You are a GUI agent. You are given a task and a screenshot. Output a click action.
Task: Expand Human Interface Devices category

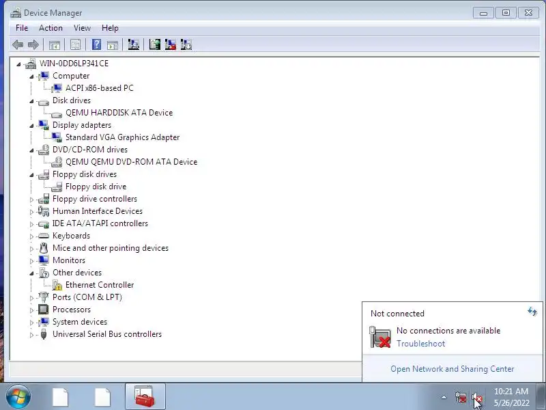(x=31, y=212)
